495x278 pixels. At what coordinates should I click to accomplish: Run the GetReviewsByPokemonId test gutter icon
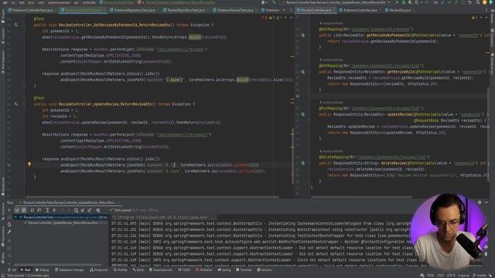tap(15, 25)
